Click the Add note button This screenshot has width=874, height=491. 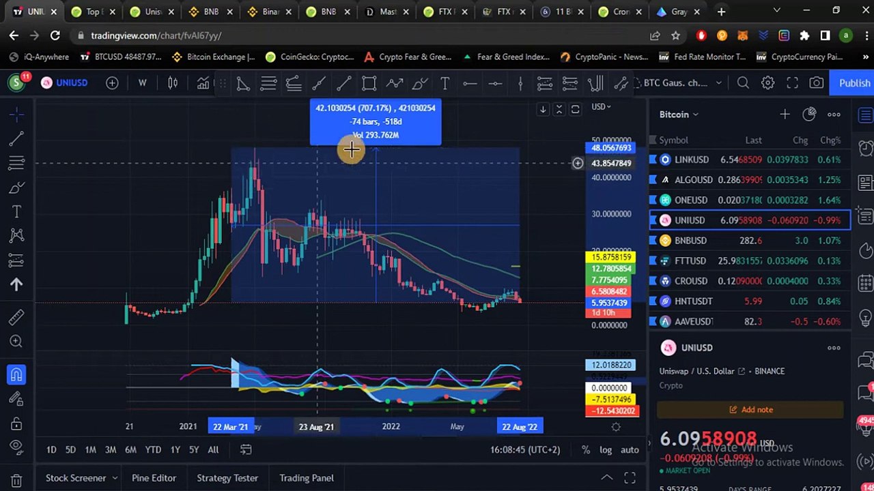pos(750,410)
